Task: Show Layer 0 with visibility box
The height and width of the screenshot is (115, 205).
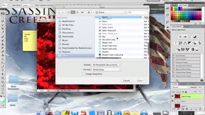Action: click(173, 106)
